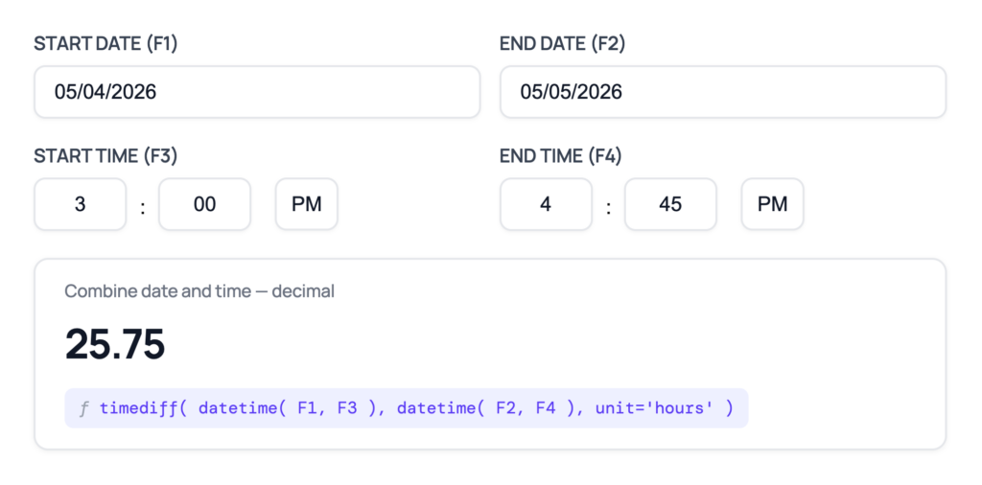Click the START TIME (F3) label

[x=105, y=156]
